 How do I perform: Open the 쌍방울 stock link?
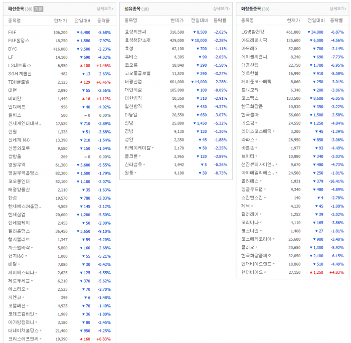click(x=15, y=156)
